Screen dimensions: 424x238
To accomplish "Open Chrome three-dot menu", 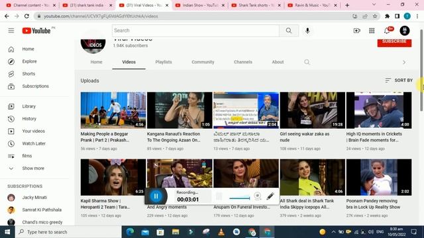I will click(x=417, y=16).
